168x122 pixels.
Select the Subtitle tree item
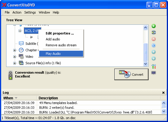tap(32, 44)
